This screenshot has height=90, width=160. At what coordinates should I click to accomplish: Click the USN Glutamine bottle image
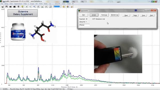pyautogui.click(x=18, y=32)
